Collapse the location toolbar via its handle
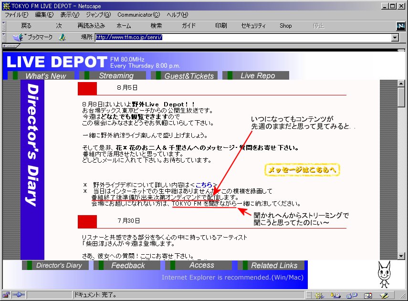The width and height of the screenshot is (408, 301). click(x=4, y=38)
